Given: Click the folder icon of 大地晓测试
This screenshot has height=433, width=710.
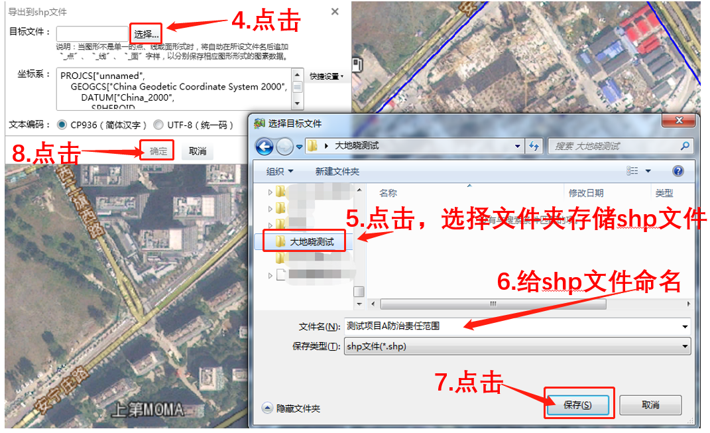Looking at the screenshot, I should [280, 241].
